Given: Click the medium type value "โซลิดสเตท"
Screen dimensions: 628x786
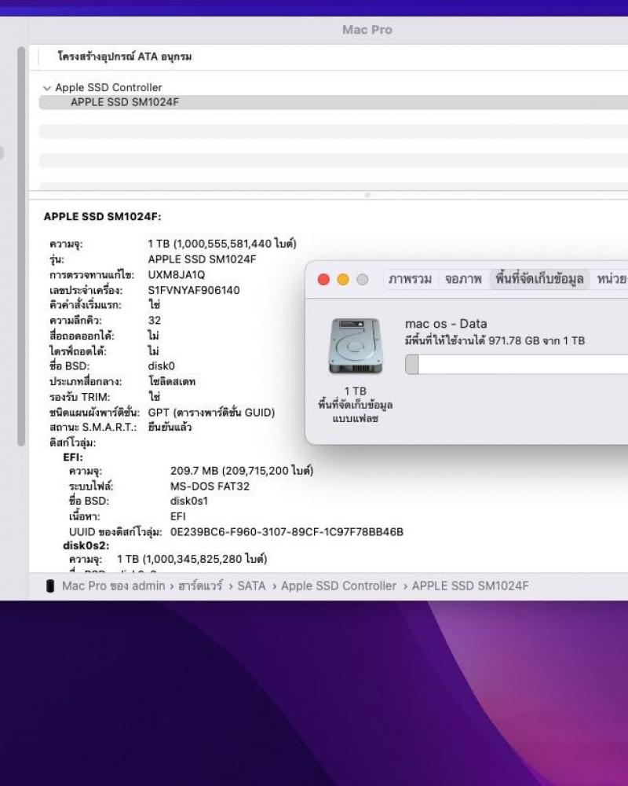Looking at the screenshot, I should [172, 381].
